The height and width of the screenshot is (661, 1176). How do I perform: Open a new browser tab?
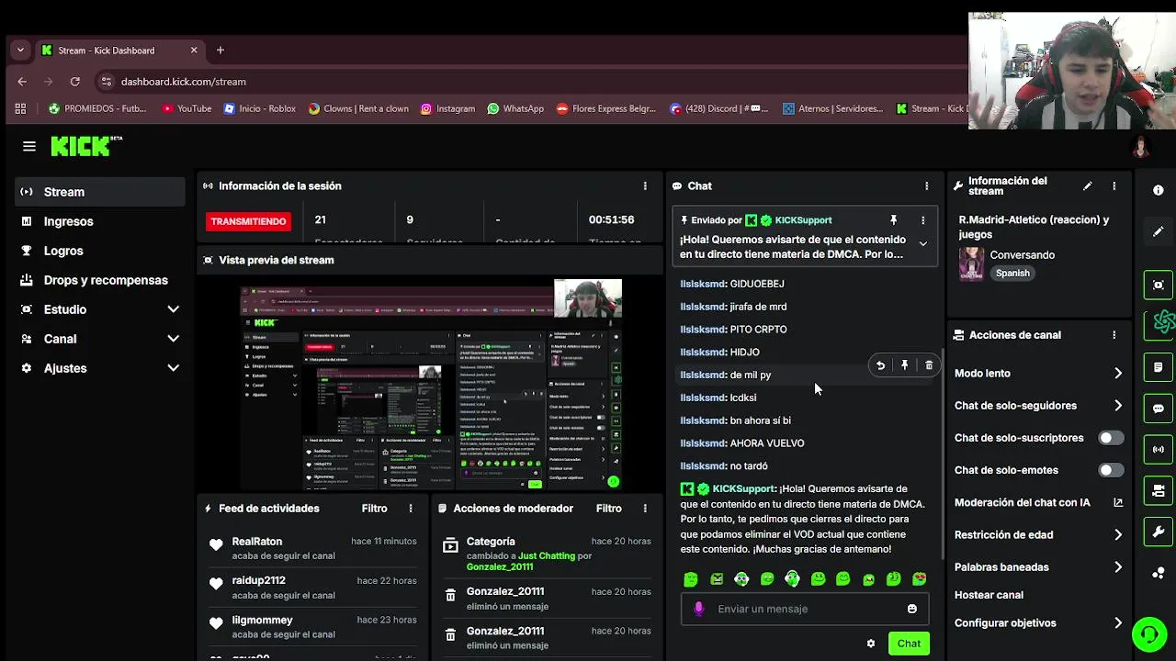tap(220, 50)
